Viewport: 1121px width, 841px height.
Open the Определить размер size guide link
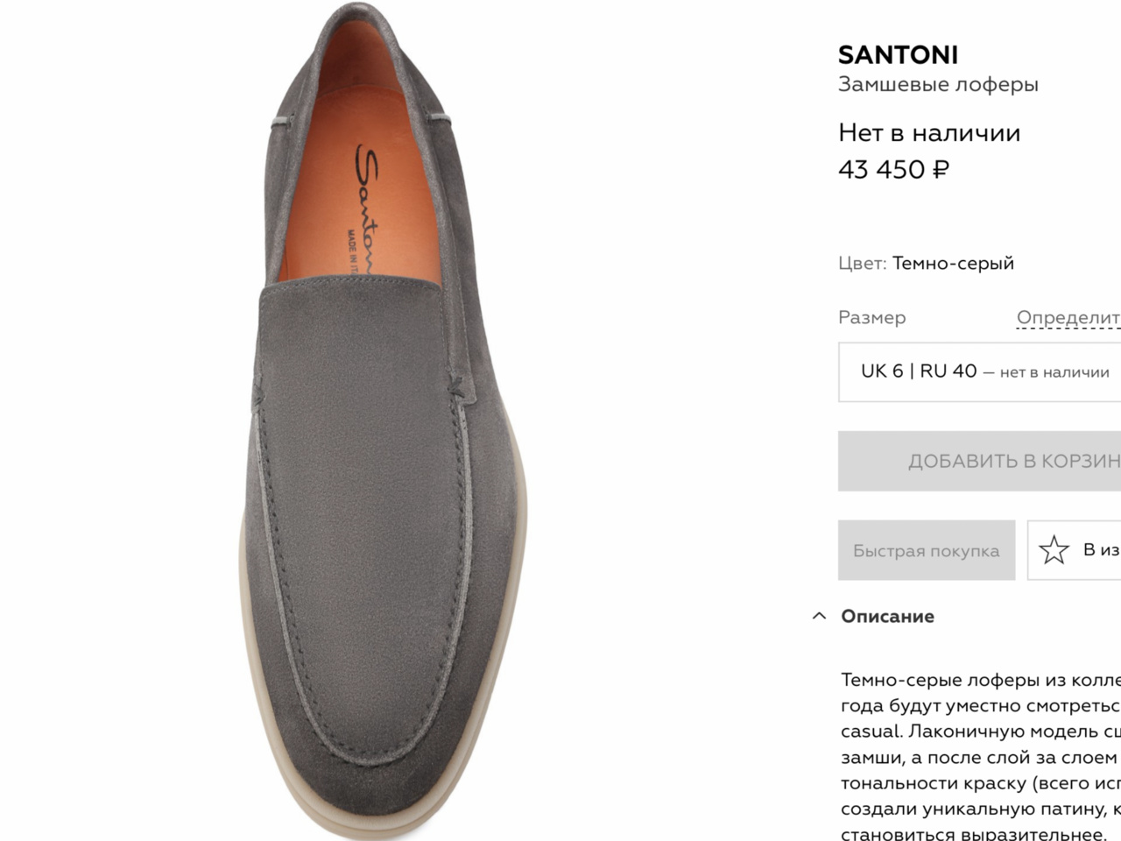[1068, 317]
